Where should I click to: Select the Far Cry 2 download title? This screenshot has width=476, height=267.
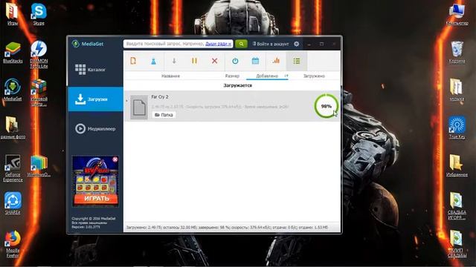[160, 97]
